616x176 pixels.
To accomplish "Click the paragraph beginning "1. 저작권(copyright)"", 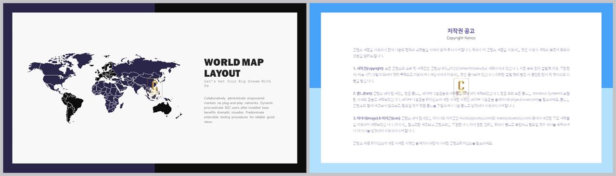I will point(461,74).
